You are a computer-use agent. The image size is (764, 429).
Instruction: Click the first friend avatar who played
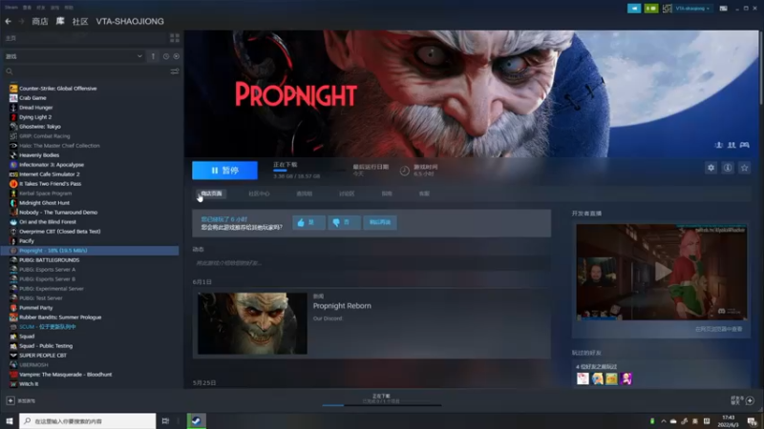[x=583, y=378]
